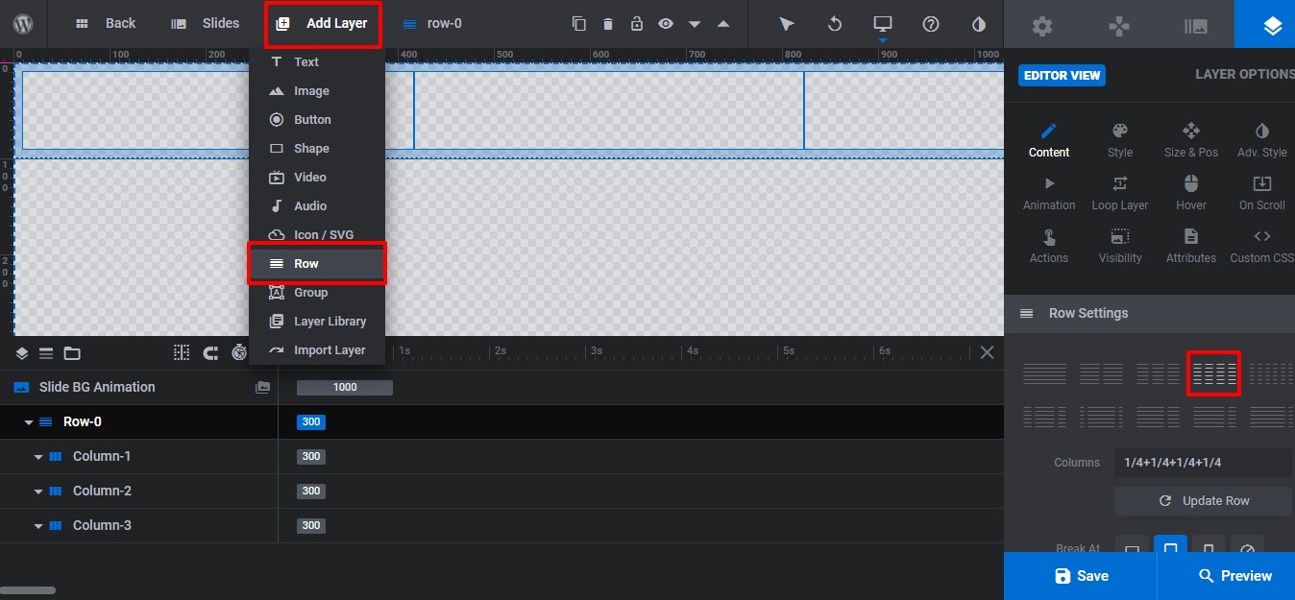Lock the selected layer with the padlock icon
The width and height of the screenshot is (1295, 600).
tap(637, 24)
